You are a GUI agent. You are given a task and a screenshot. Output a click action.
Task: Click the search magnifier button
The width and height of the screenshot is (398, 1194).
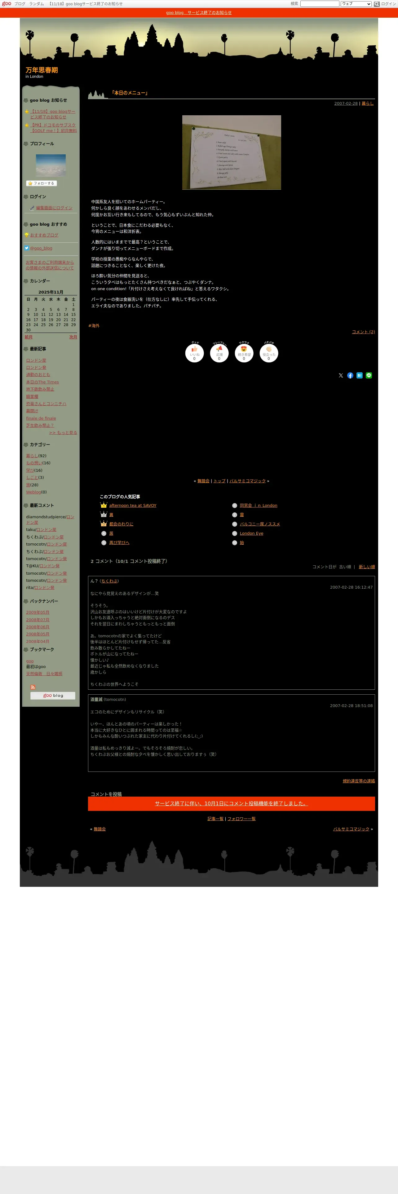click(x=377, y=4)
